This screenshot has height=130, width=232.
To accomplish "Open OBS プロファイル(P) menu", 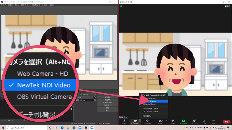I will click(x=25, y=5).
